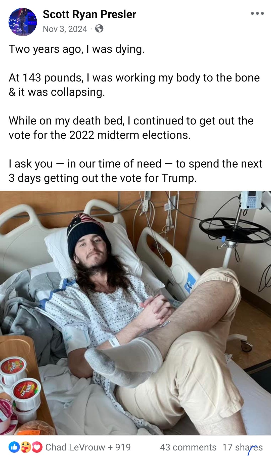Click the "At 143 pounds" paragraph
Image resolution: width=271 pixels, height=456 pixels.
pos(134,85)
